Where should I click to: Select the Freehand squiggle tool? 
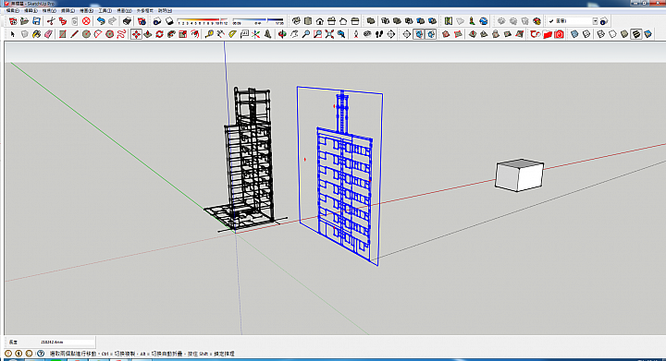(x=121, y=34)
